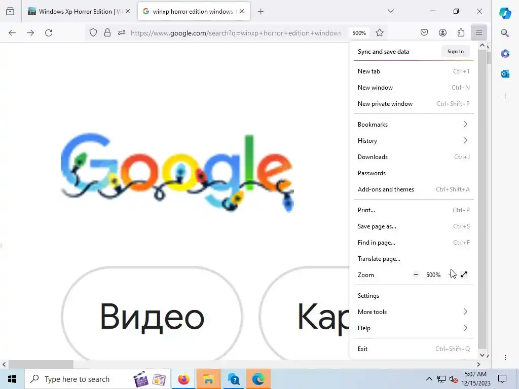Bookmark this page with the star icon
519x389 pixels.
pyautogui.click(x=380, y=33)
